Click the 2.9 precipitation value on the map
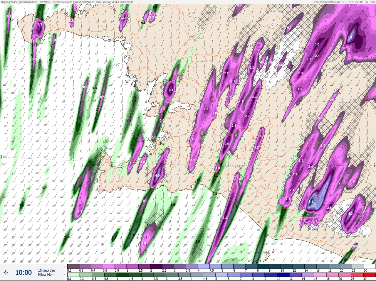 pos(226,144)
